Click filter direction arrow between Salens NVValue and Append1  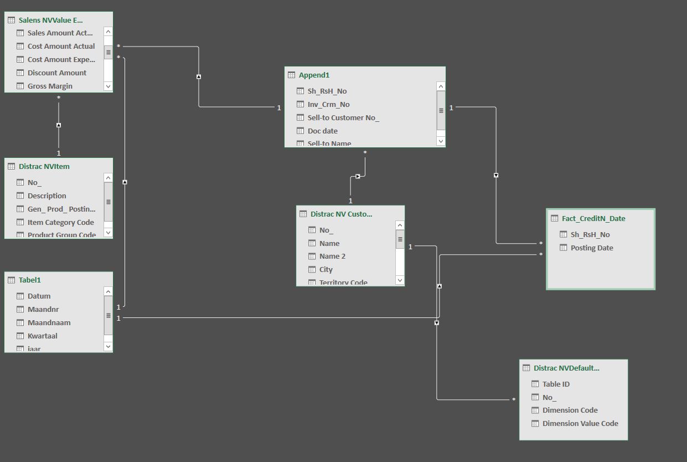(199, 76)
